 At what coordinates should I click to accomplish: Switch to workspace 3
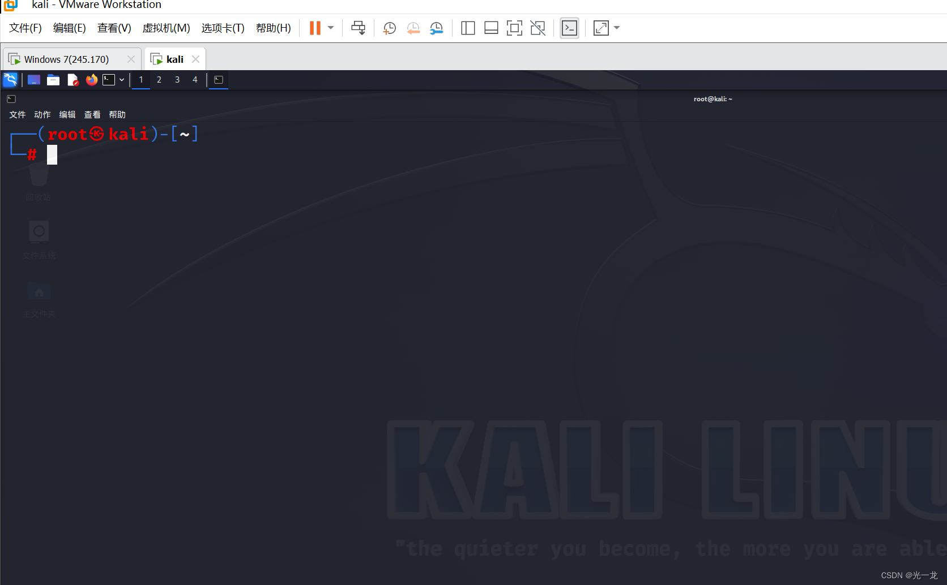coord(177,80)
